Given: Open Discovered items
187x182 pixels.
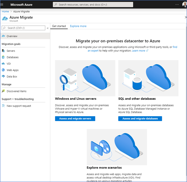Looking at the screenshot, I should pyautogui.click(x=16, y=91).
